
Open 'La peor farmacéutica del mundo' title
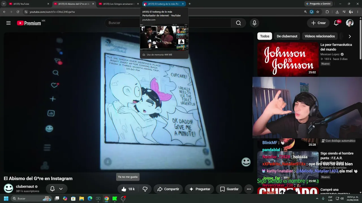(x=336, y=47)
